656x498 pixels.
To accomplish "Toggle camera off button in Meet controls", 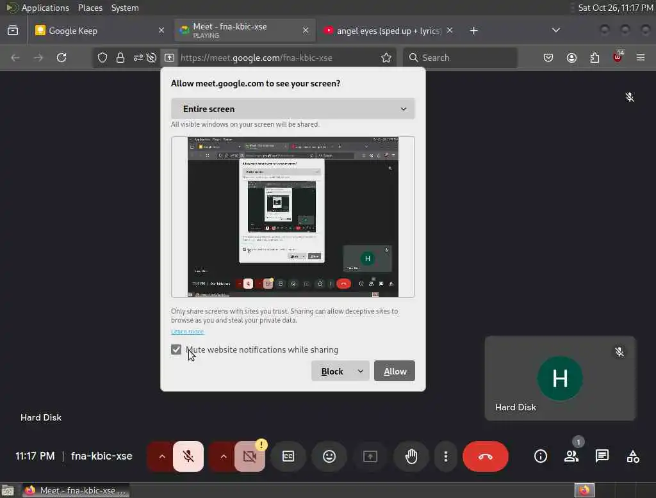I will pos(250,456).
